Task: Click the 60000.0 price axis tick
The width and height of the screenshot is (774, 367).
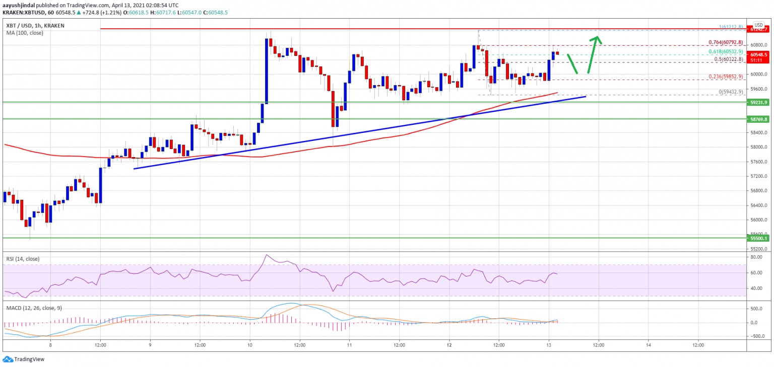Action: pos(759,75)
